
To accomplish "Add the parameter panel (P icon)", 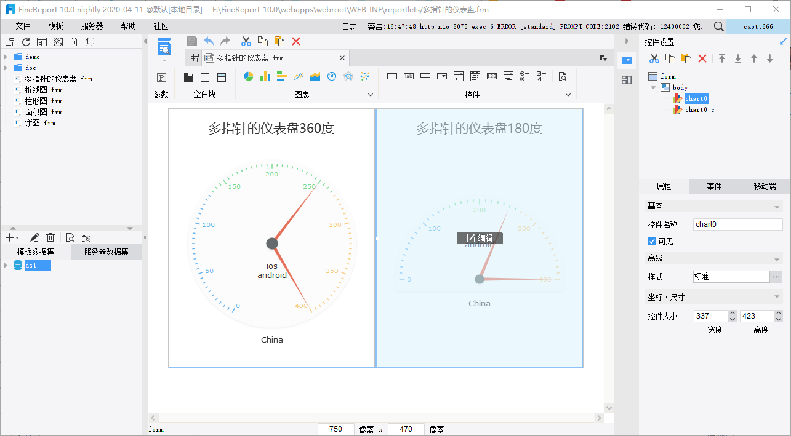I will 161,77.
